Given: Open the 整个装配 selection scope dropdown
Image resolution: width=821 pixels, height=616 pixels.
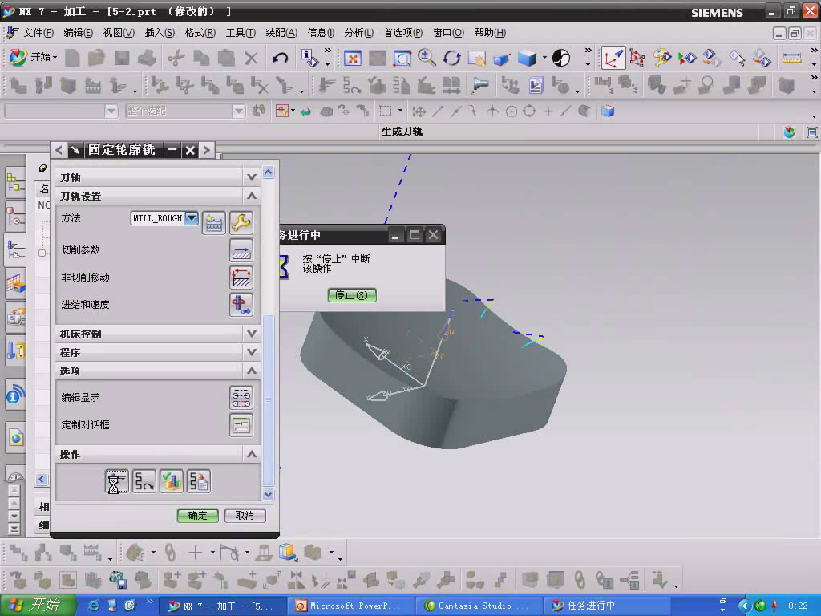Looking at the screenshot, I should pos(238,111).
